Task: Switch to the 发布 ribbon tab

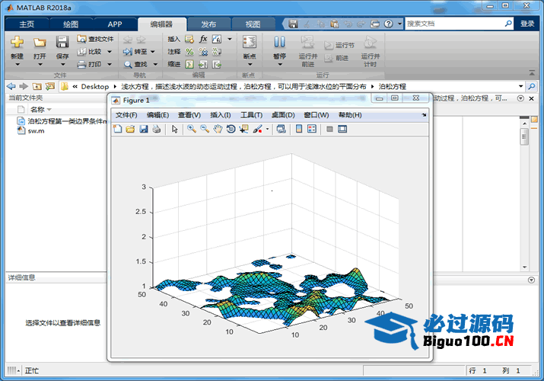Action: (208, 24)
